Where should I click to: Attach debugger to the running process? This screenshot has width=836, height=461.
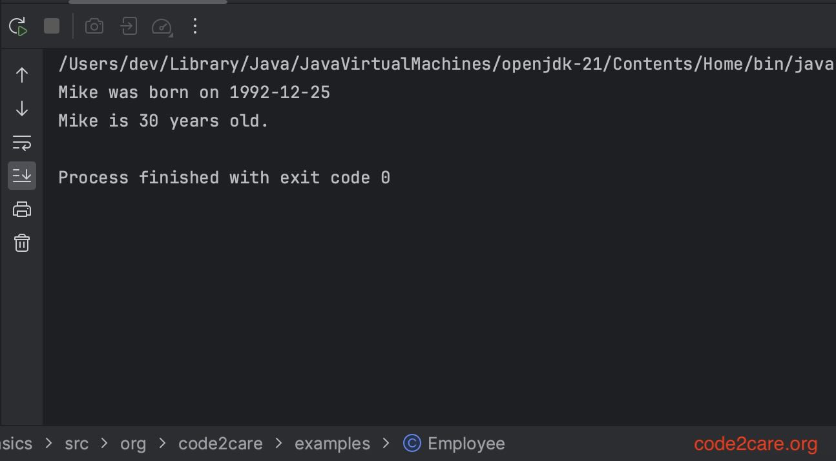pyautogui.click(x=128, y=26)
